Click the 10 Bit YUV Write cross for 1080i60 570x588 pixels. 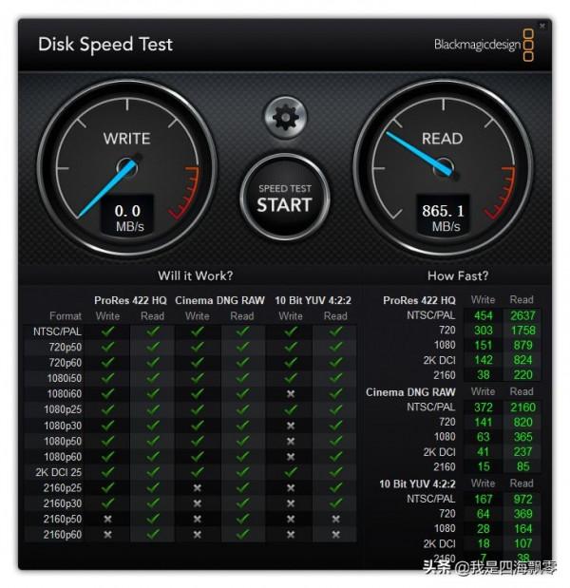coord(291,394)
